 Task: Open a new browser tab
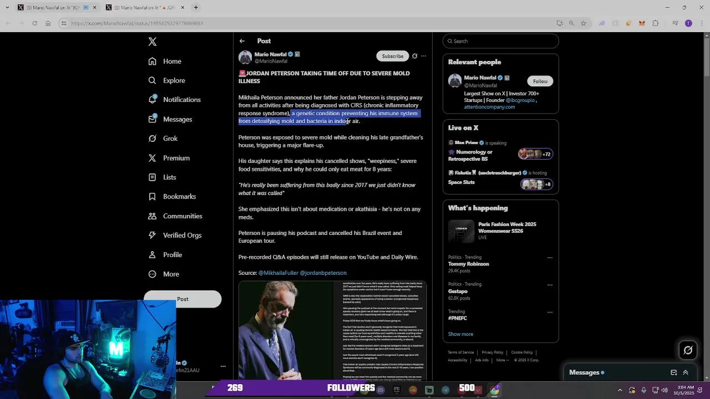196,8
